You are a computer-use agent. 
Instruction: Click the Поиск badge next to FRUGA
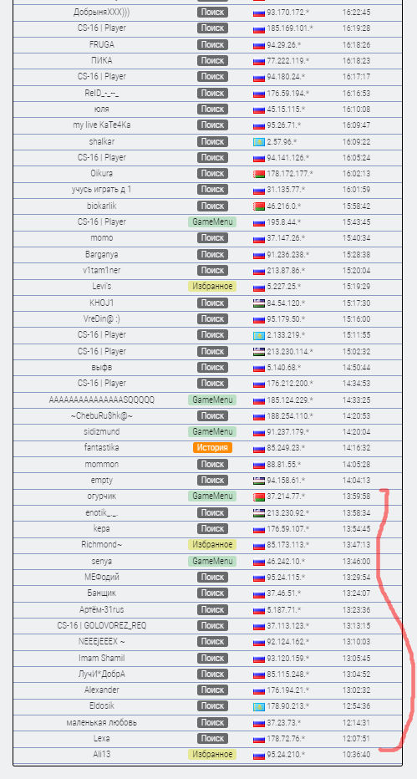212,44
